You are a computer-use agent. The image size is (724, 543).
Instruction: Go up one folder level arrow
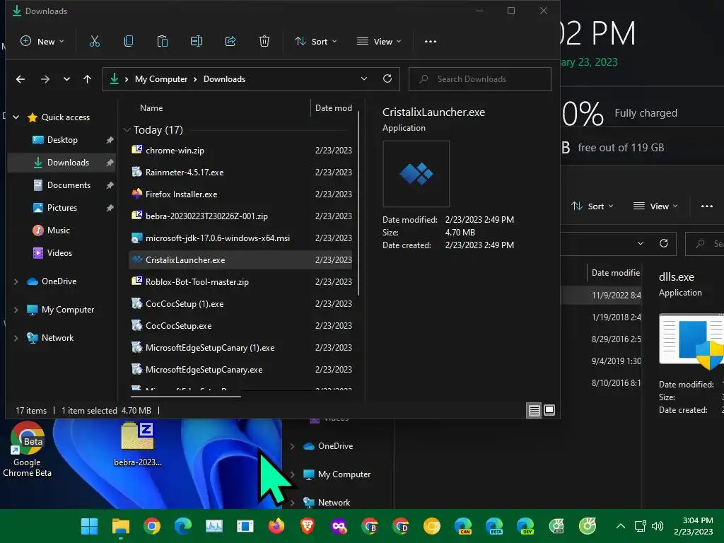[87, 79]
